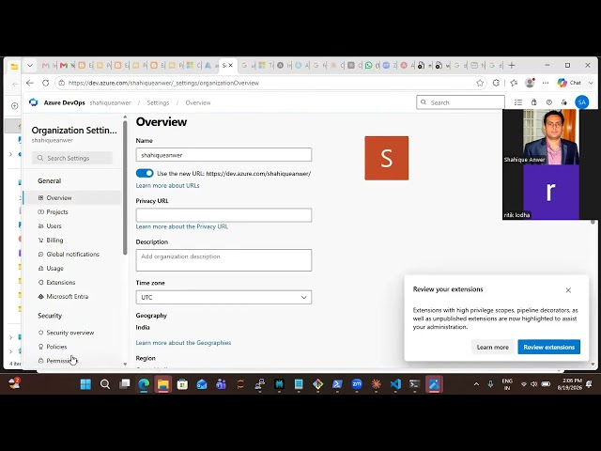Screen dimensions: 601x451
Task: Open Overview in General settings
Action: pyautogui.click(x=72, y=198)
